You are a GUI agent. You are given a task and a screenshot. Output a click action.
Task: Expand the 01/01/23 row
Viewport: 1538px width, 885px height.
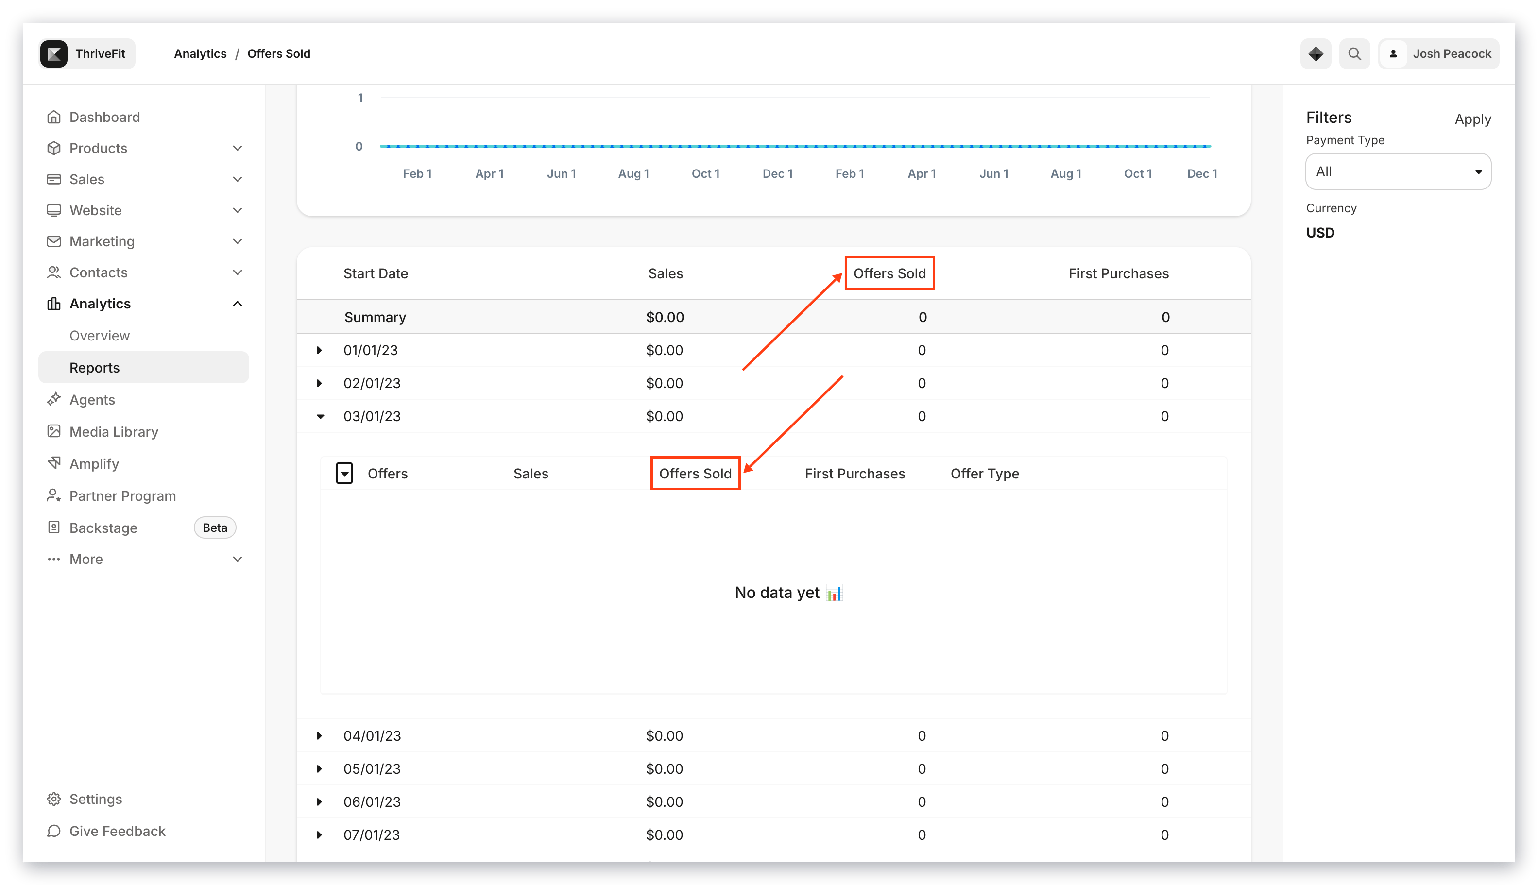tap(319, 350)
